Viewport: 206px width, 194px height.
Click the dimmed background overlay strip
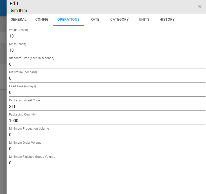(3, 105)
